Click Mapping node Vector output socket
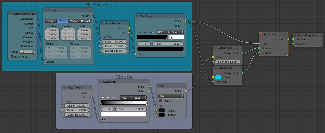 tap(93, 16)
